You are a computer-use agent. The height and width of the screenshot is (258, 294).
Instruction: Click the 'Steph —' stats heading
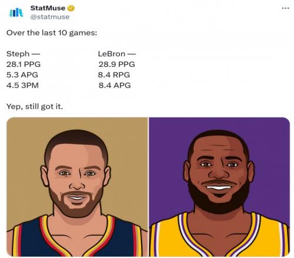click(x=23, y=54)
